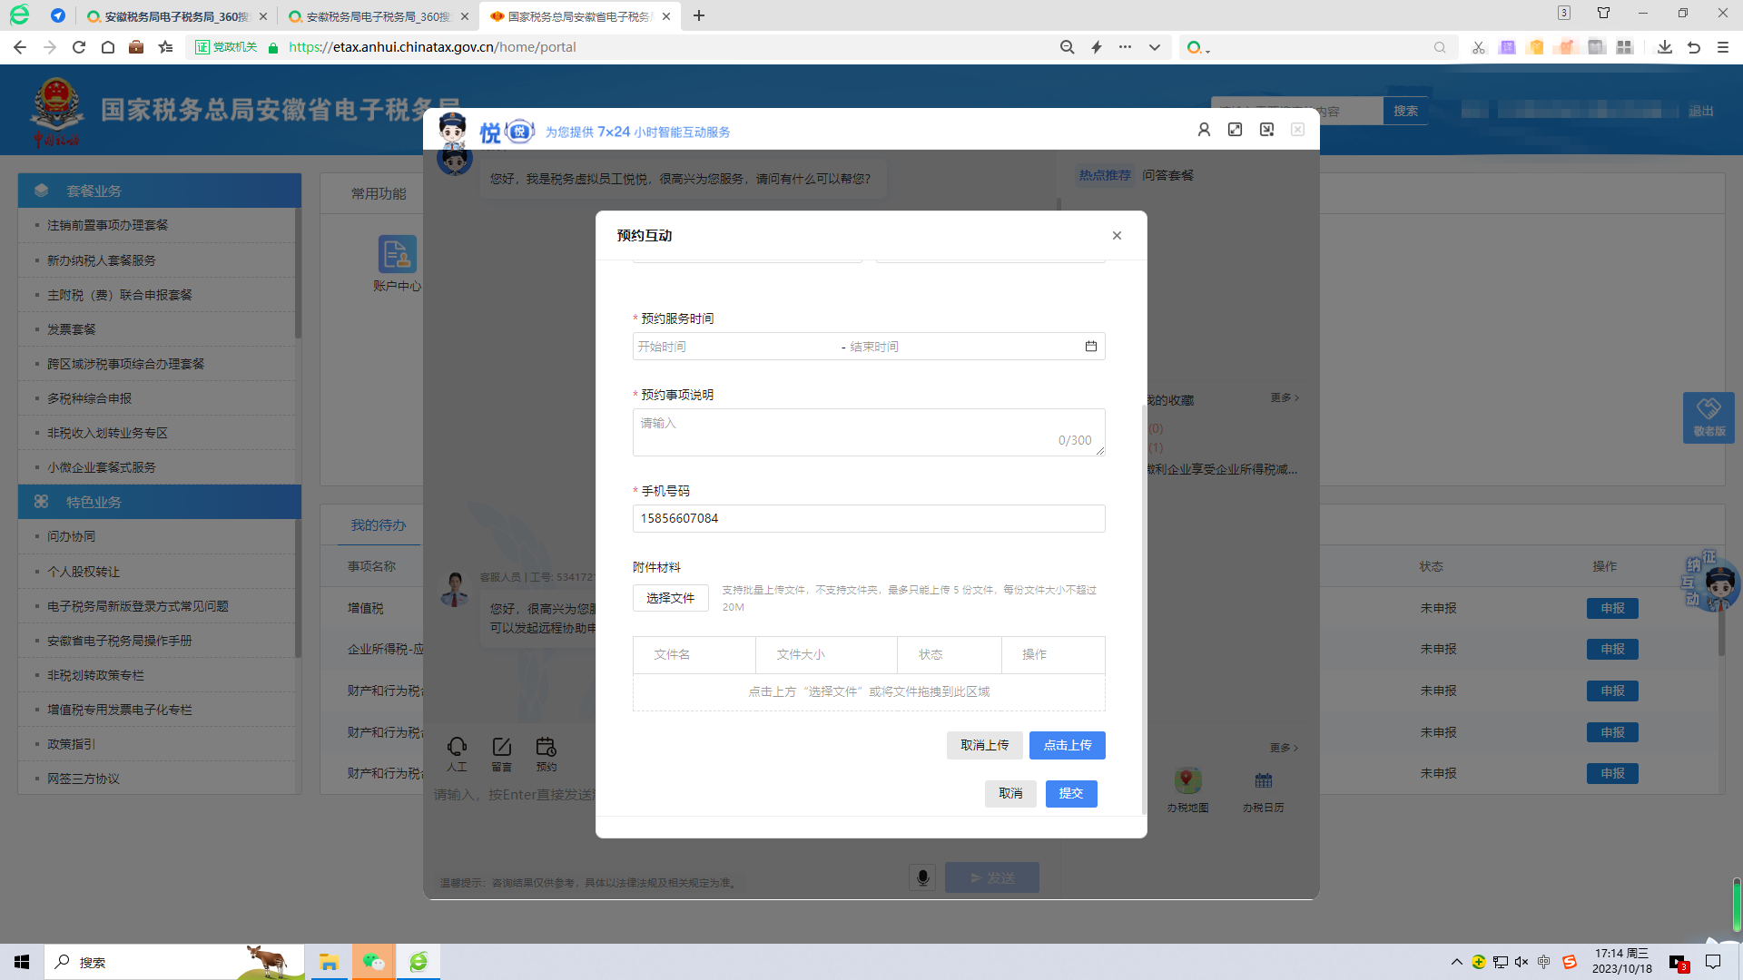Click the user profile icon in chat header
Screen dimensions: 1743x980
1204,130
